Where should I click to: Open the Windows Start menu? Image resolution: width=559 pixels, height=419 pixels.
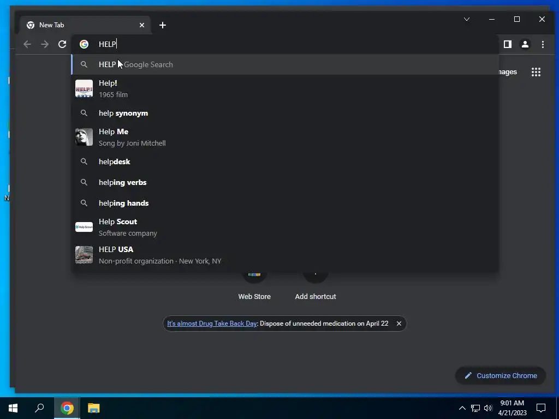[13, 408]
